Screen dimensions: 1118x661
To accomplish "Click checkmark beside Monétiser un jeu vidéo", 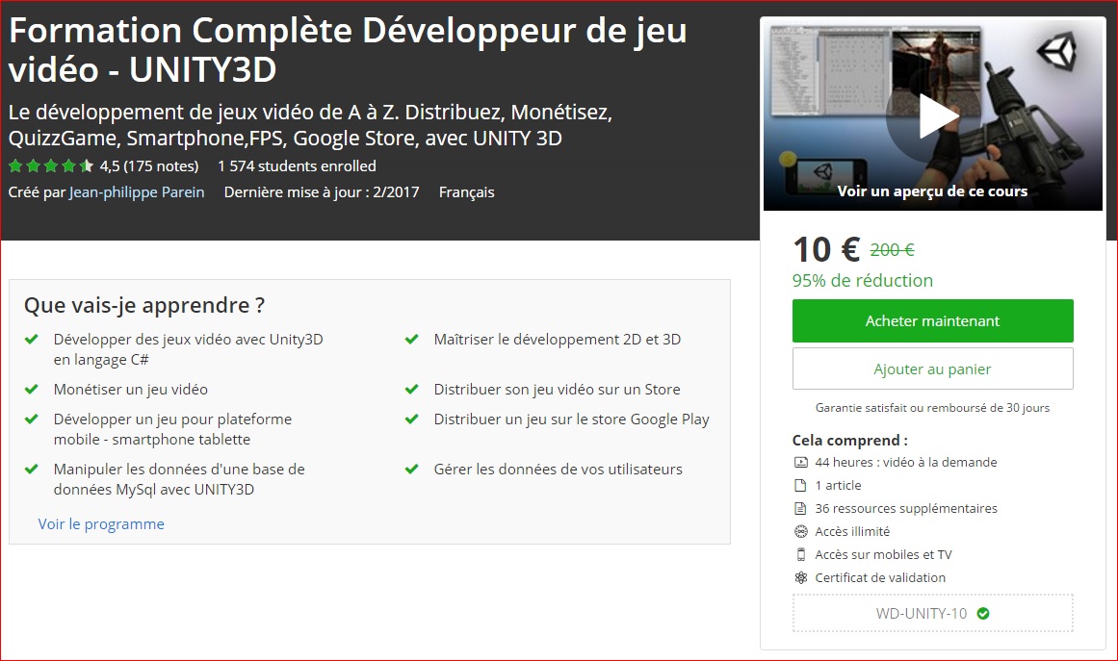I will coord(32,389).
